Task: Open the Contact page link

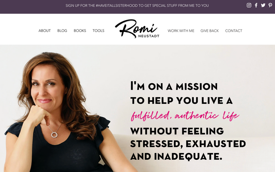Action: click(234, 31)
